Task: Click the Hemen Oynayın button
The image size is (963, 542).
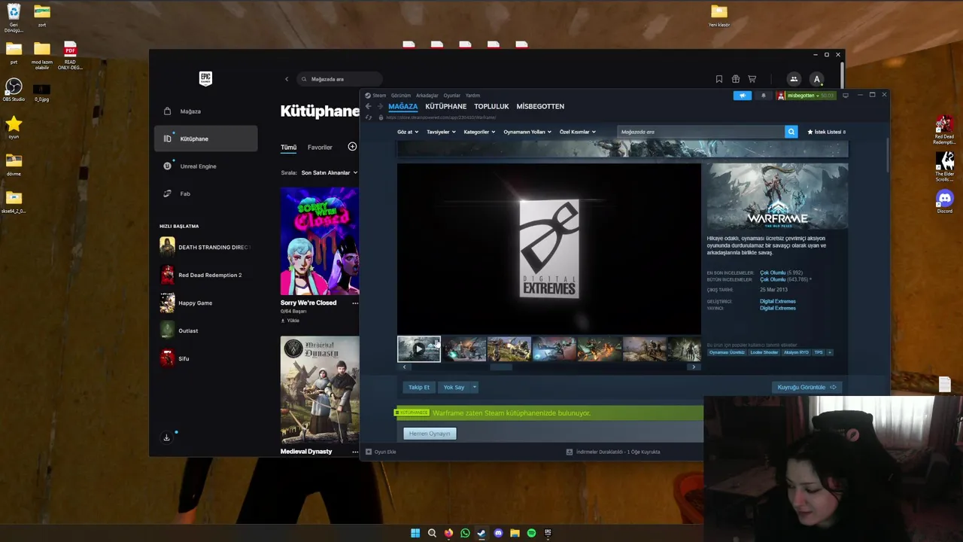Action: 430,434
